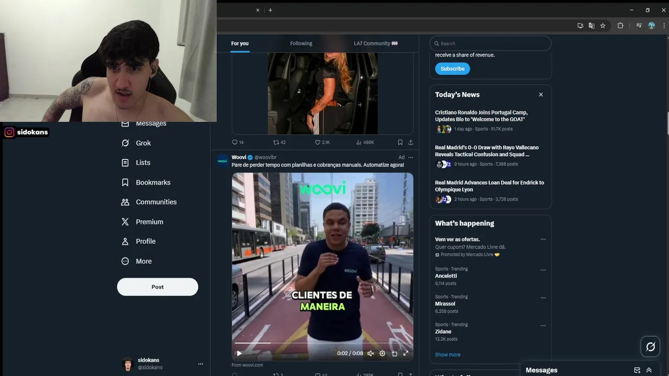Open the browser Extensions menu
Screen dimensions: 669x376
(620, 26)
